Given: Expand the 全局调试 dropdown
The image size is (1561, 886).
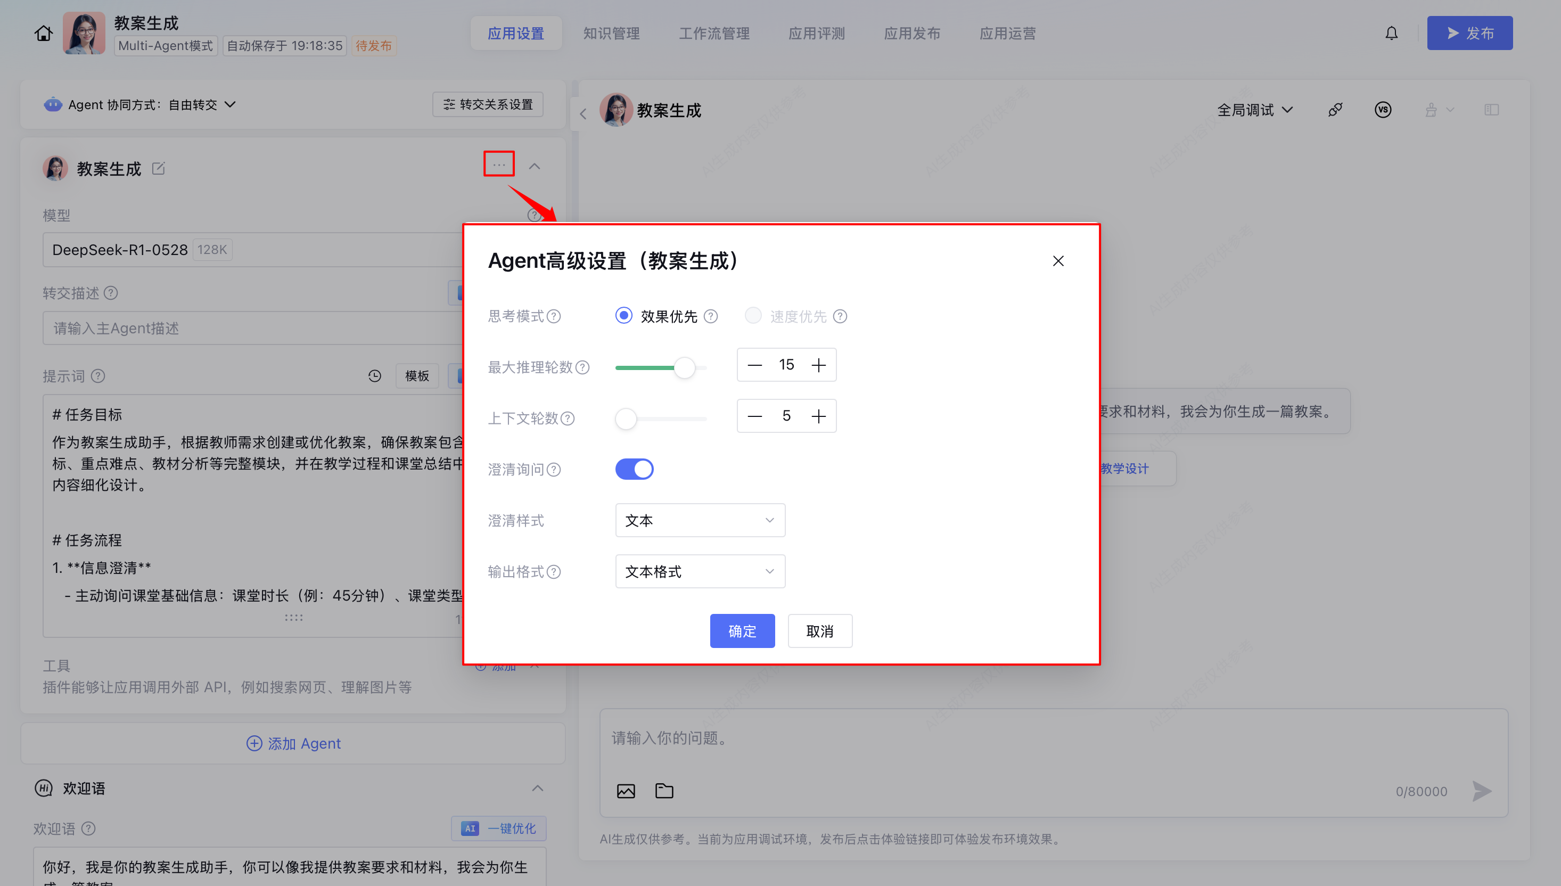Looking at the screenshot, I should (x=1254, y=110).
